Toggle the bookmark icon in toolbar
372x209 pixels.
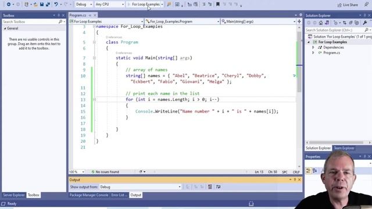[x=218, y=4]
